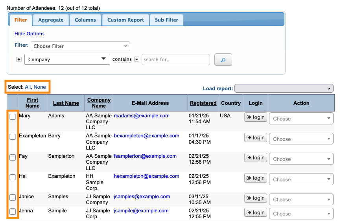Viewport: 343px width, 221px height.
Task: Check the box for Mary Adams
Action: point(13,117)
